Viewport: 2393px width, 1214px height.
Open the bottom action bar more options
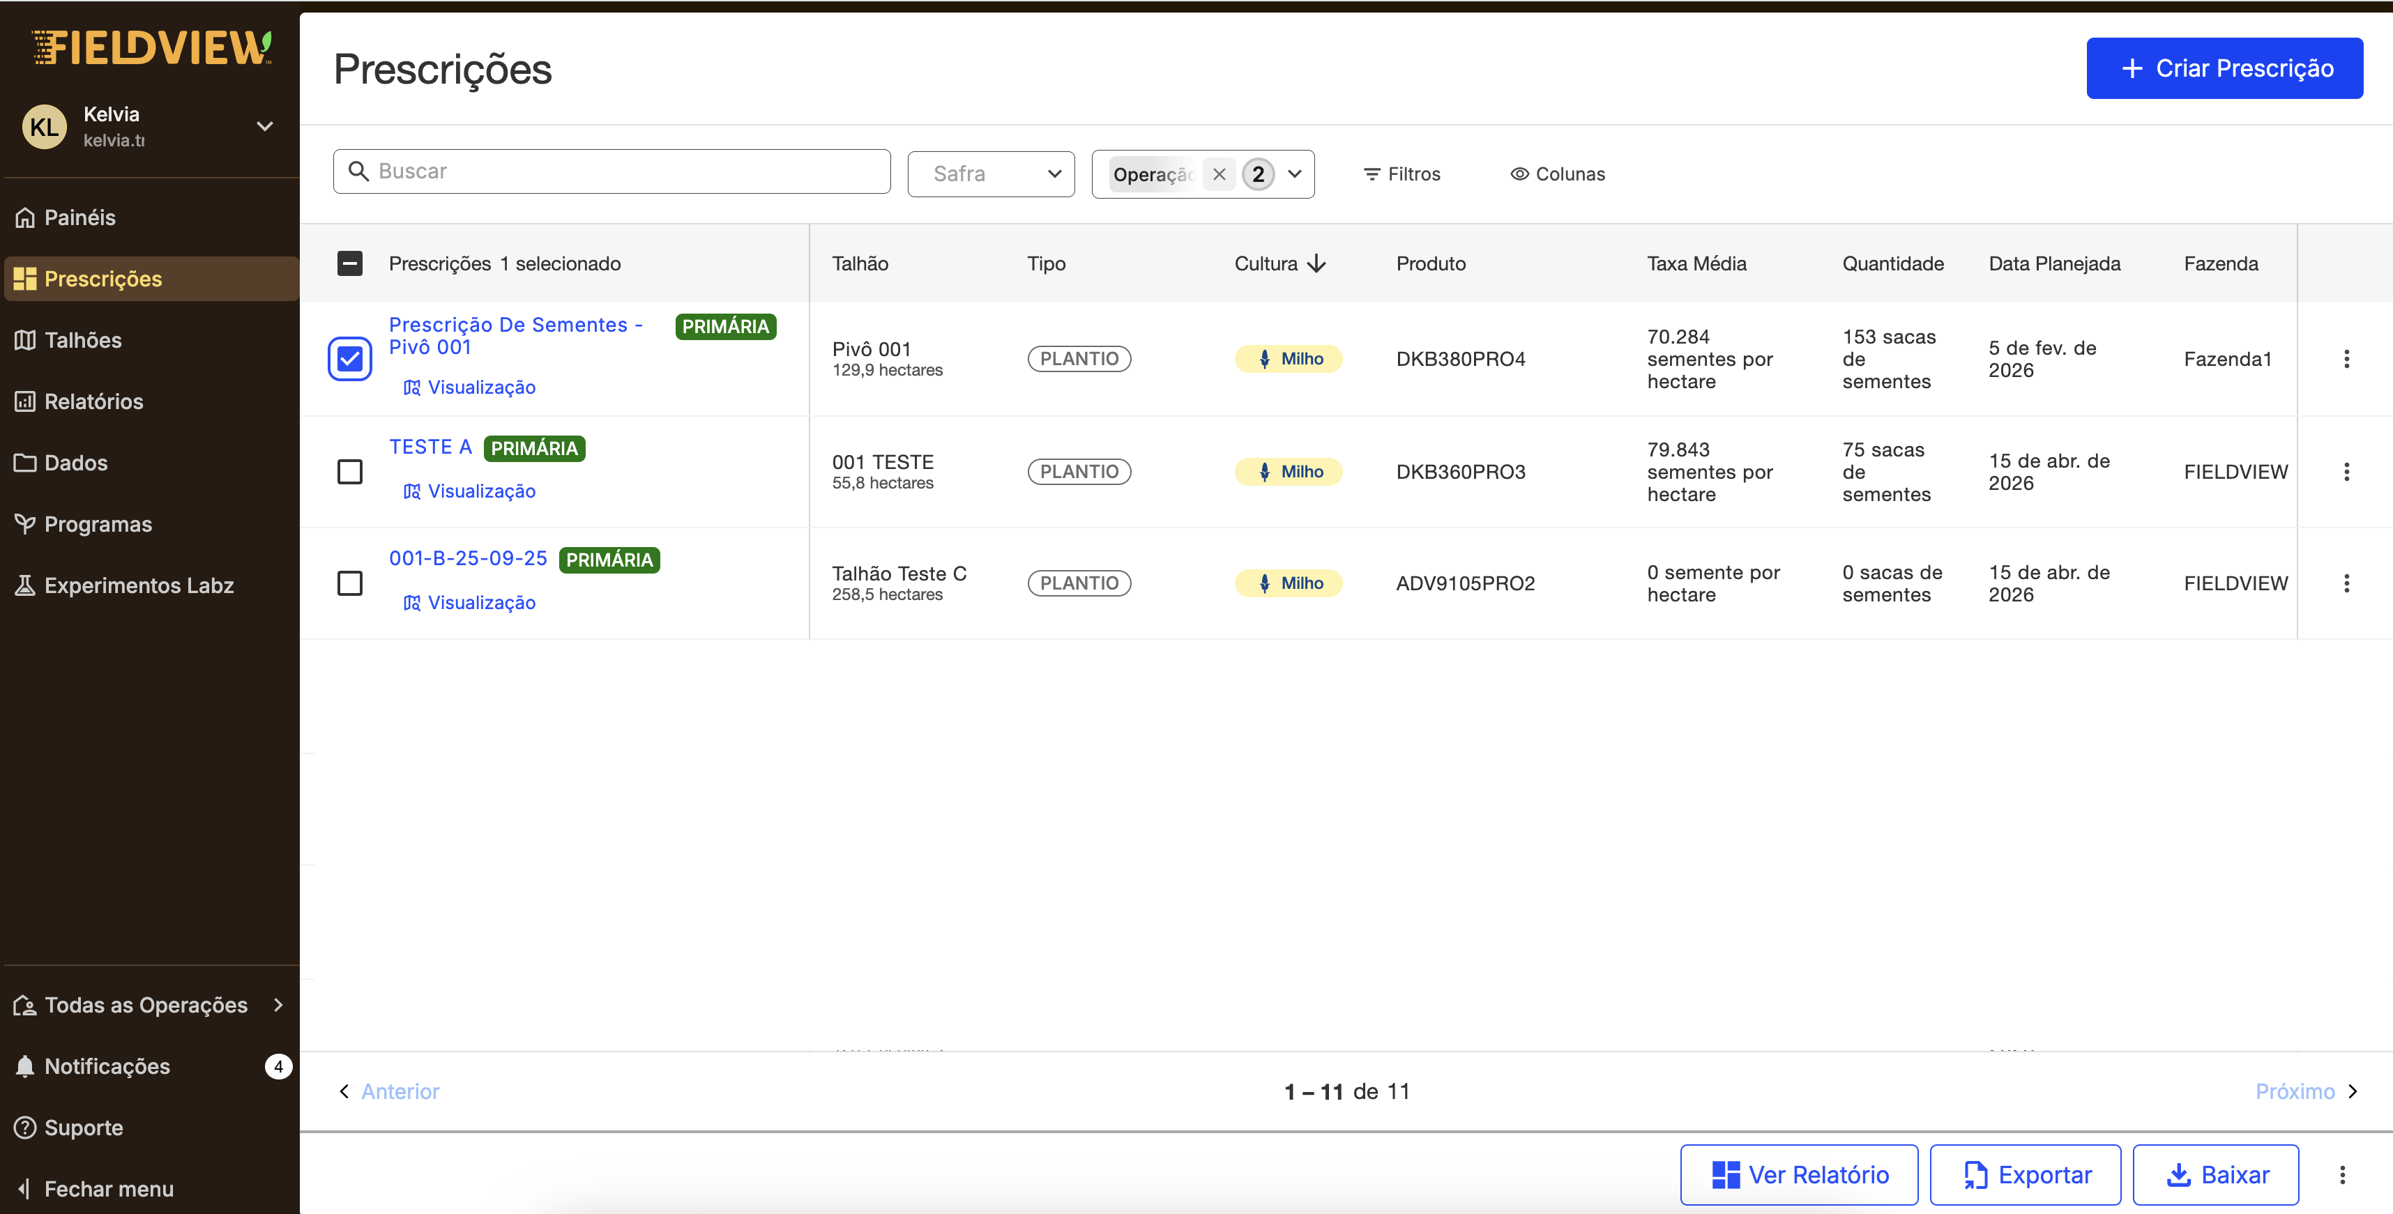click(x=2342, y=1175)
